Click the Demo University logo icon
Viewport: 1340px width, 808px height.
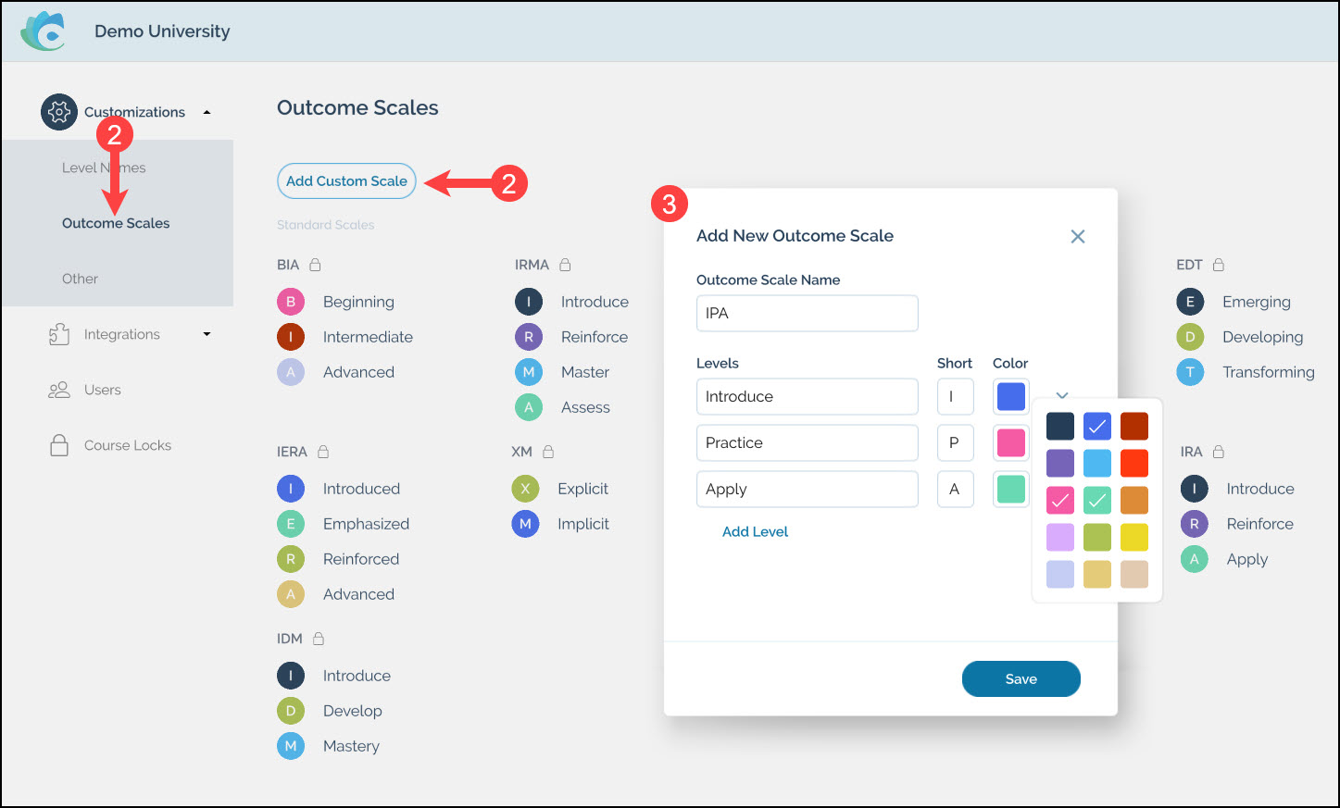tap(44, 31)
